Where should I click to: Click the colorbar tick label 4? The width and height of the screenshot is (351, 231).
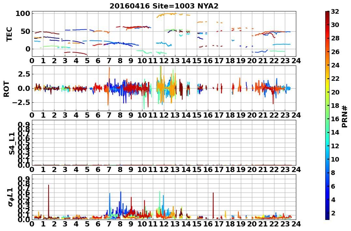point(333,199)
